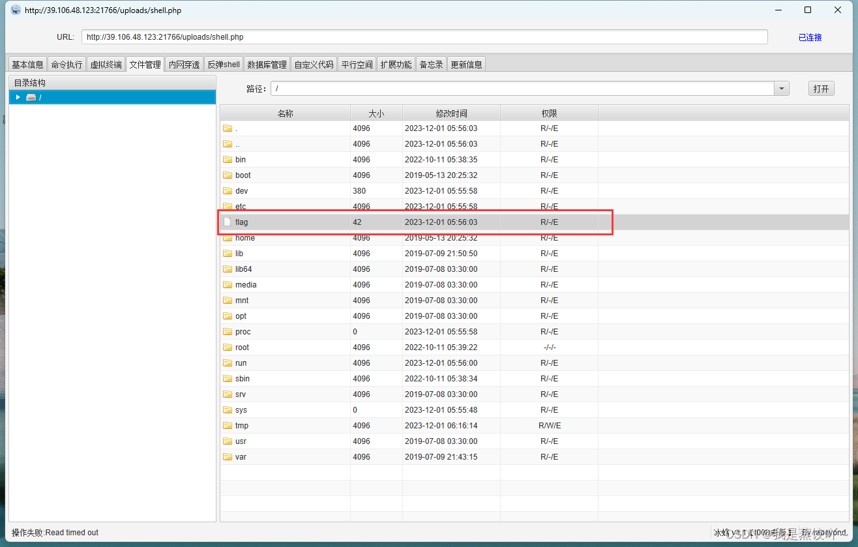Open the 平行空间 tab

tap(357, 65)
